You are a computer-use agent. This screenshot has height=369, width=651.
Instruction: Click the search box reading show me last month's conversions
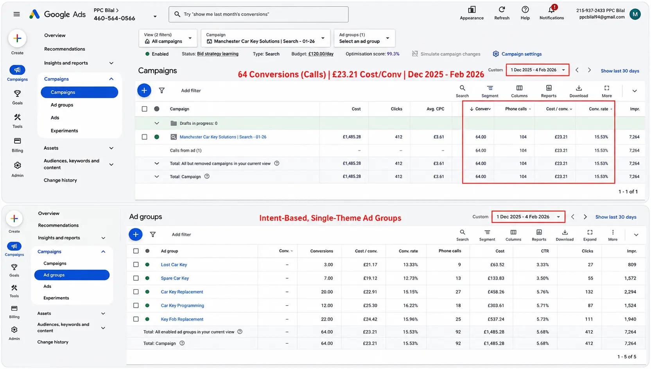(x=258, y=14)
